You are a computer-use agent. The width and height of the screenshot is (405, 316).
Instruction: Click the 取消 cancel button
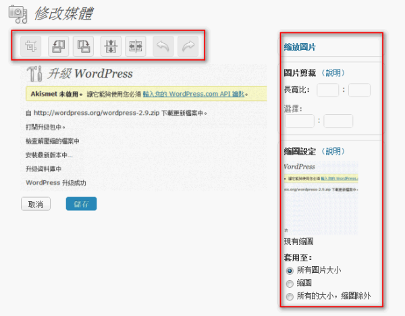[36, 204]
